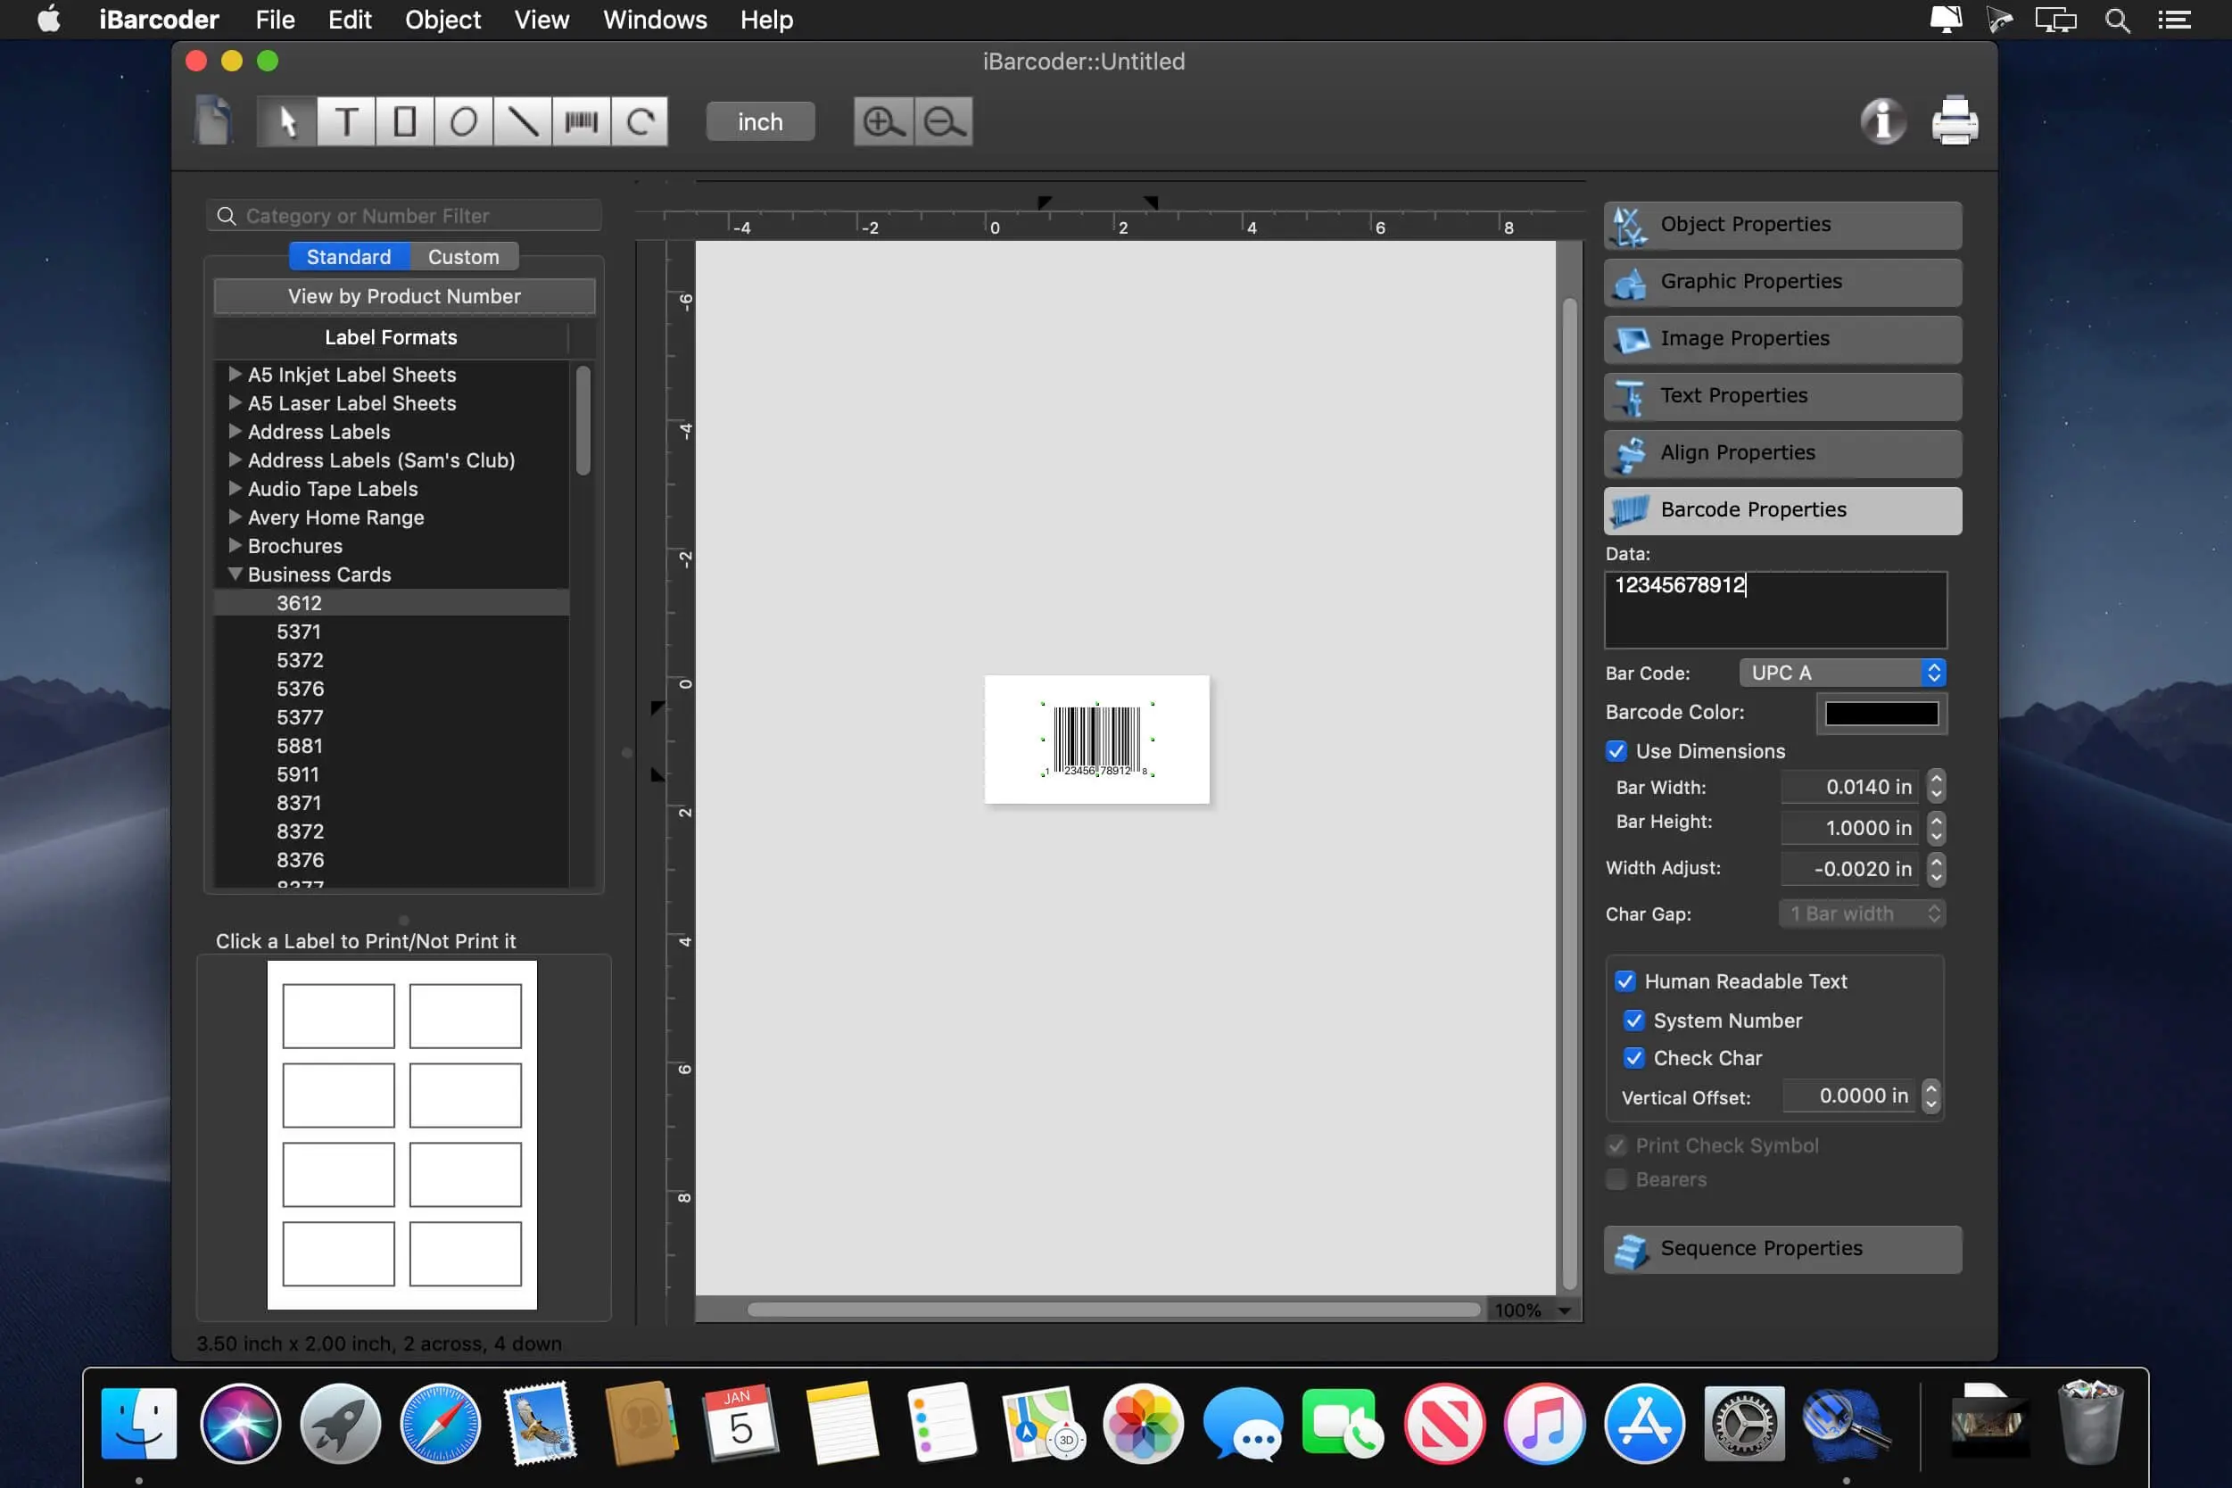Click the Text tool in toolbar

[x=345, y=120]
